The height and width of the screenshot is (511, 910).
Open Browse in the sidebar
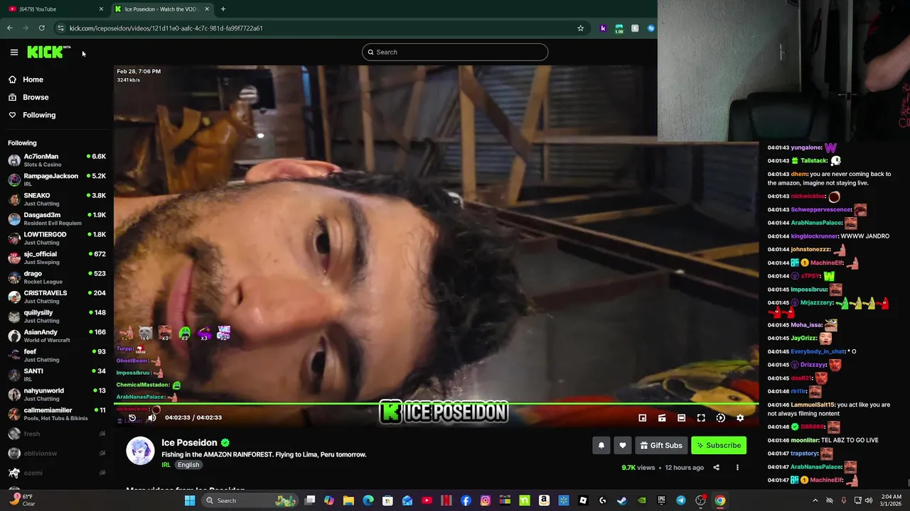pyautogui.click(x=36, y=97)
